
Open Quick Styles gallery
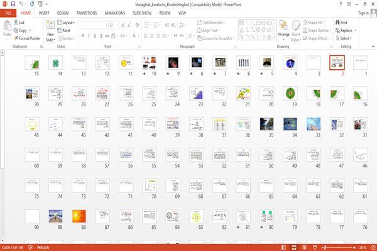[x=296, y=31]
